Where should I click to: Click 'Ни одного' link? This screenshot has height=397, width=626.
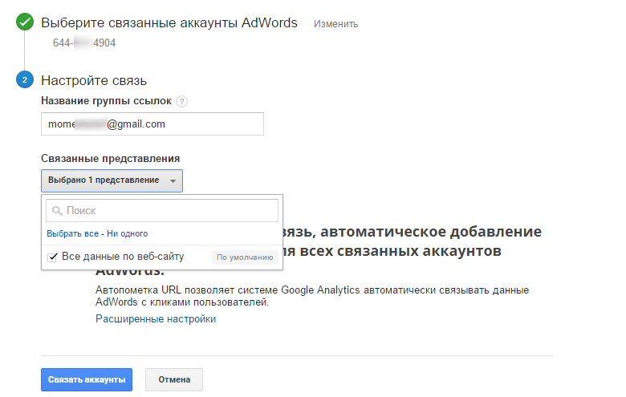tap(128, 234)
